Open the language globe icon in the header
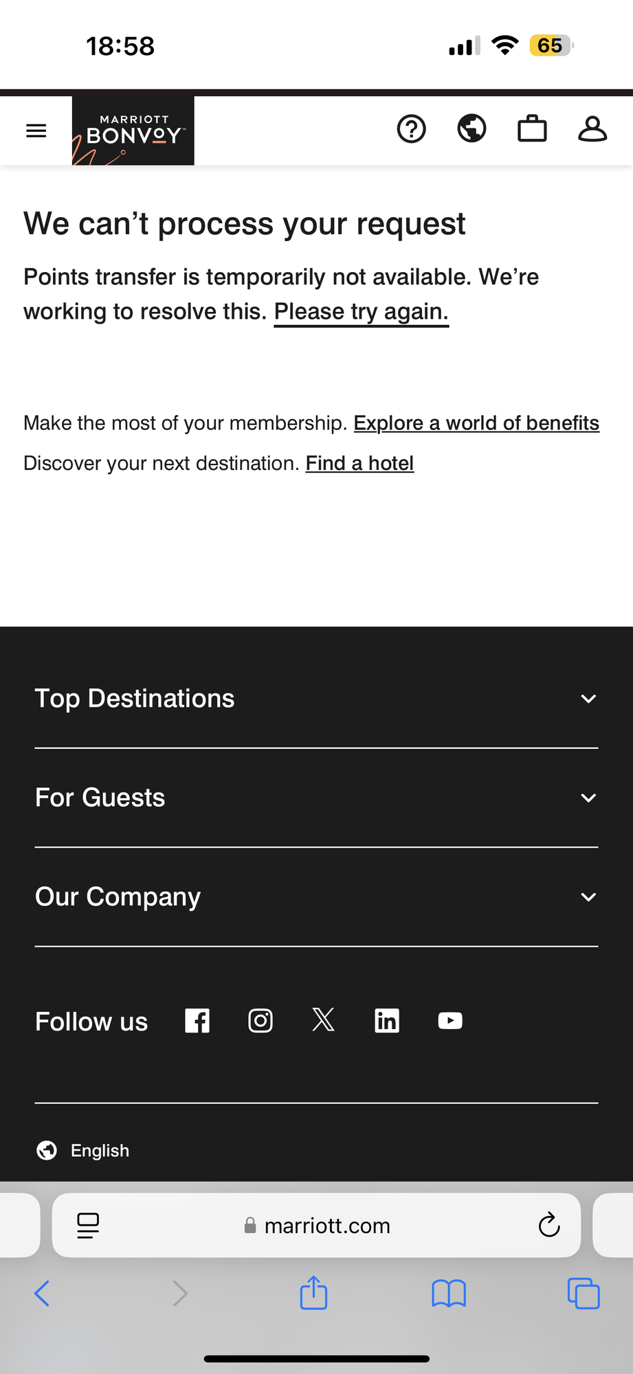This screenshot has width=633, height=1374. coord(472,129)
